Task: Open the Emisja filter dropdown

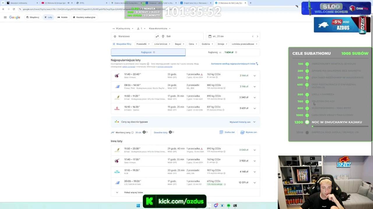Action: 222,44
